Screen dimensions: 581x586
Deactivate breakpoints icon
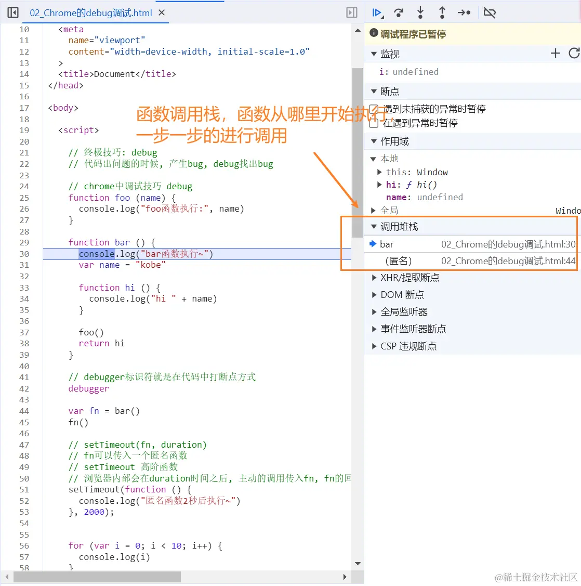(x=490, y=12)
